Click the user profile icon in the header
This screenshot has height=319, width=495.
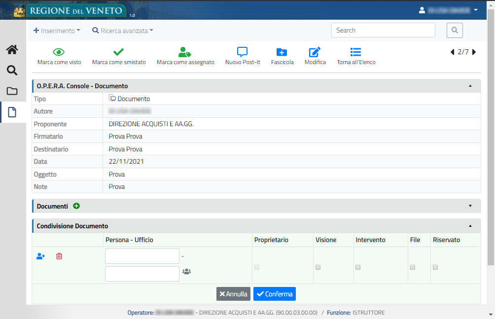pos(422,10)
